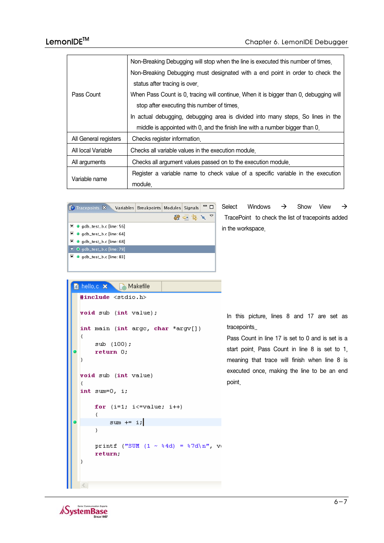This screenshot has width=384, height=543.
Task: Switch to the Variables tab
Action: click(x=124, y=208)
